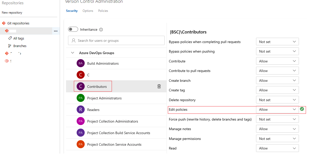Delete the Contributors group with trash icon
This screenshot has width=310, height=154.
click(x=159, y=86)
